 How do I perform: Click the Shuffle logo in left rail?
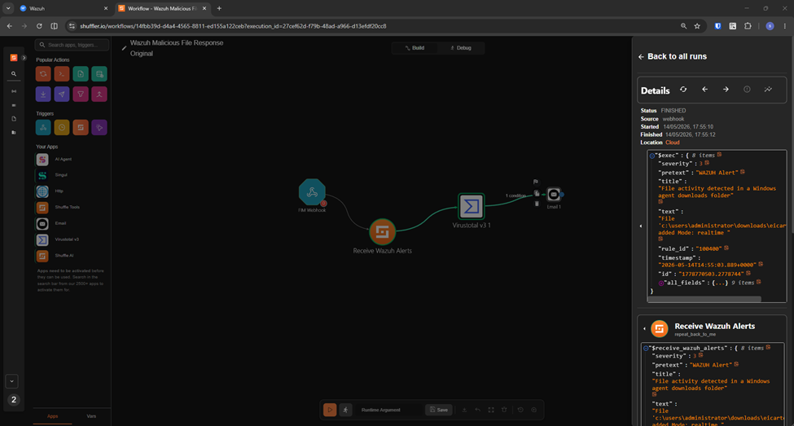pos(14,58)
